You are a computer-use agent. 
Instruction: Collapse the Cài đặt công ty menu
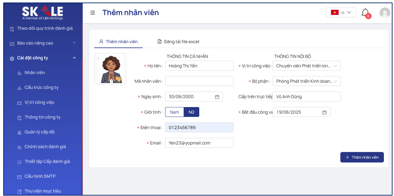pyautogui.click(x=74, y=58)
